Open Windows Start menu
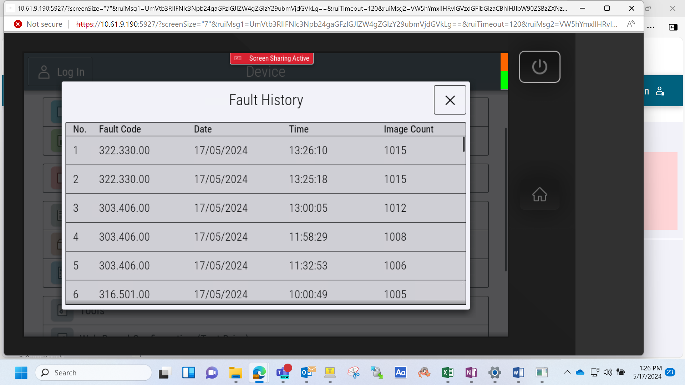Image resolution: width=685 pixels, height=385 pixels. pos(21,373)
